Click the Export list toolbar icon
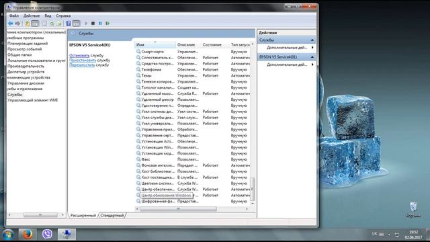430x242 pixels. (x=58, y=24)
